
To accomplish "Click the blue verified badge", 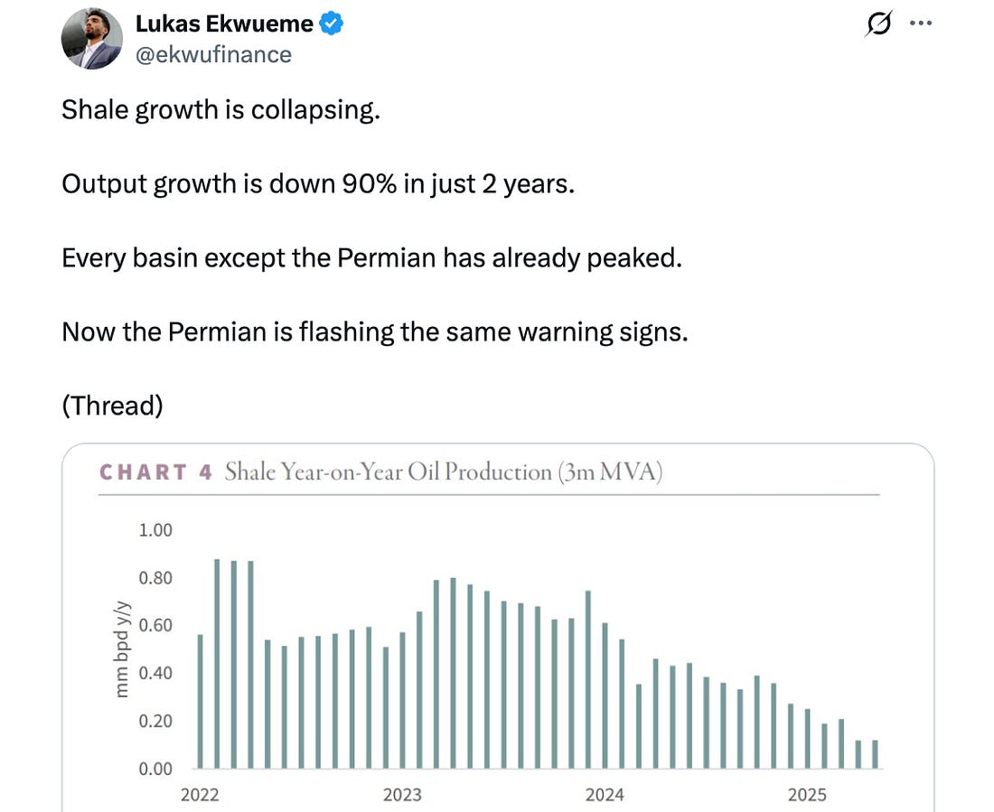I will (x=333, y=25).
